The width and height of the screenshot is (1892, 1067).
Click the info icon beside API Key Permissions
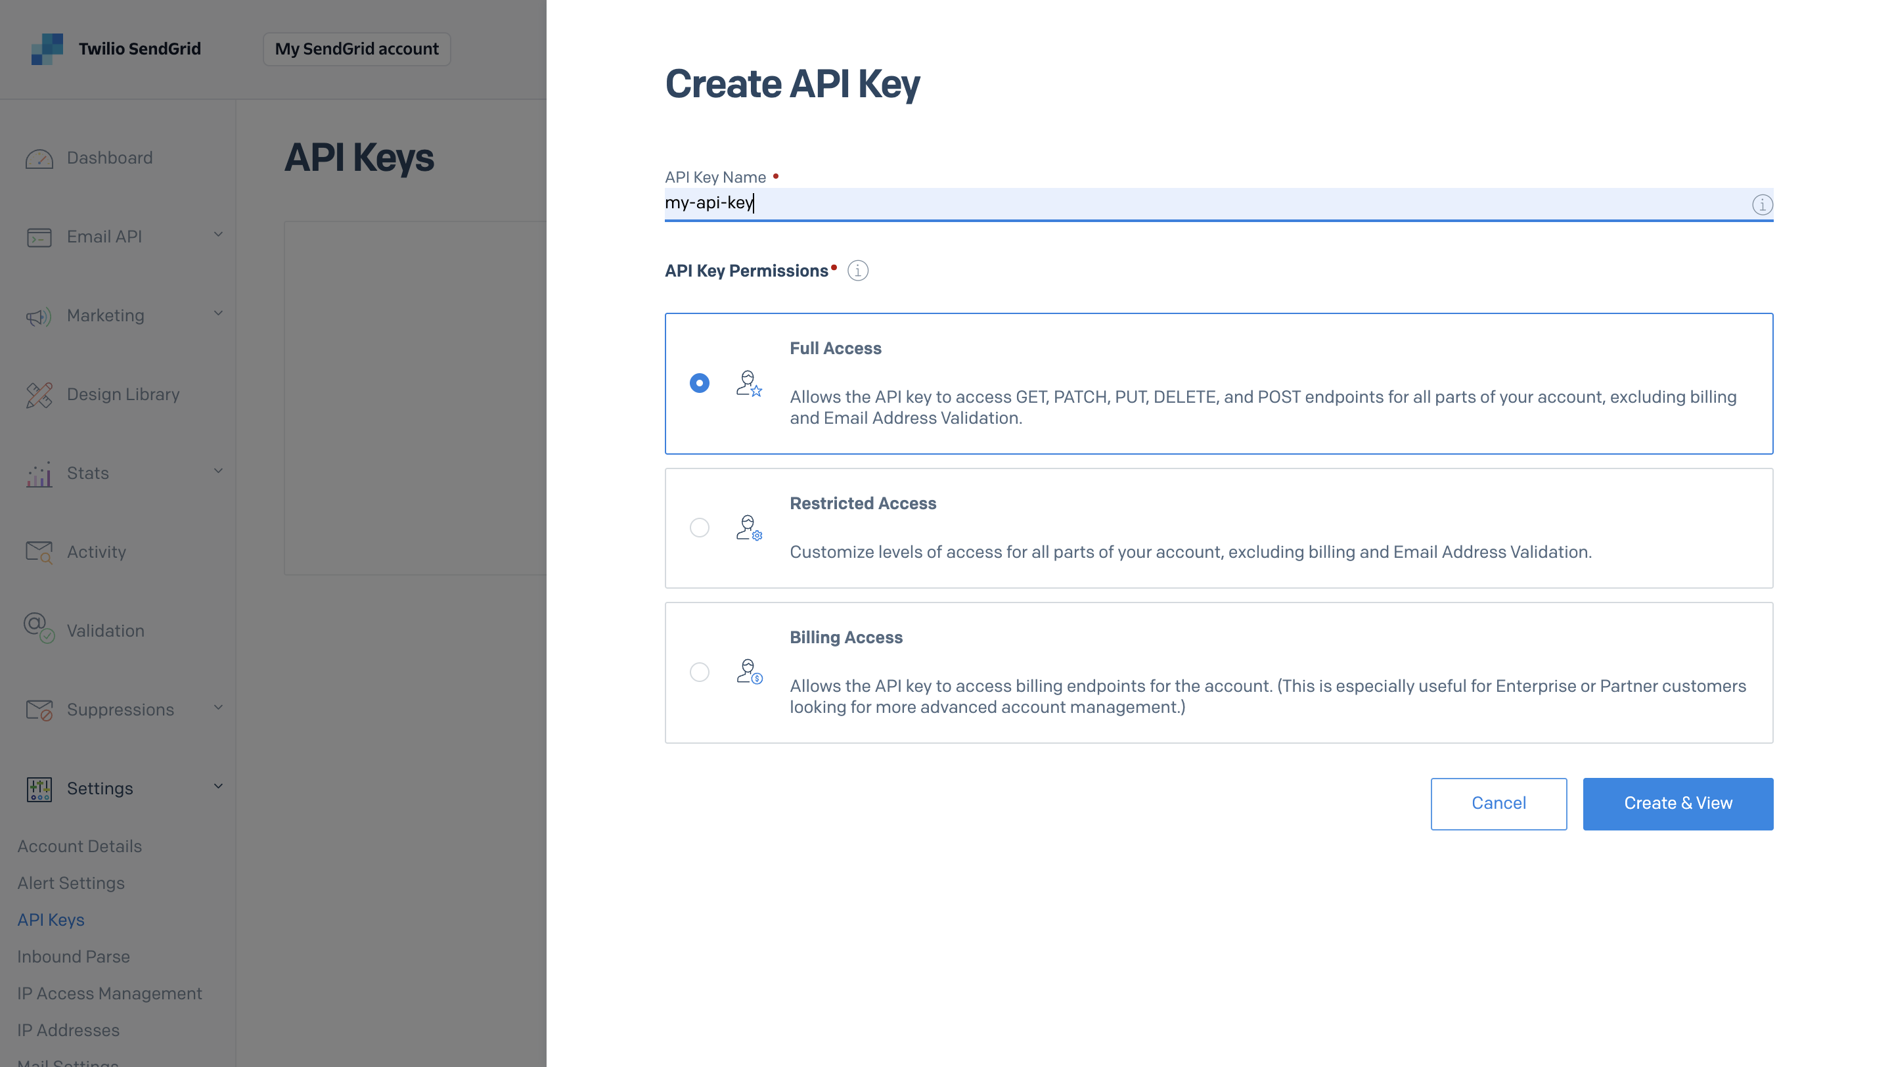tap(858, 270)
